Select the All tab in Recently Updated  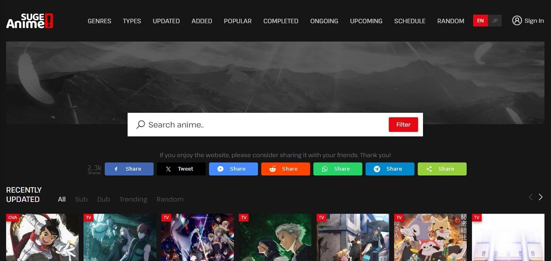62,199
